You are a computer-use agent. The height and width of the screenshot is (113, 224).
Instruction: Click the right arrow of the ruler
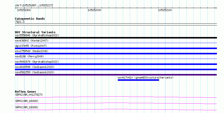pos(216,8)
